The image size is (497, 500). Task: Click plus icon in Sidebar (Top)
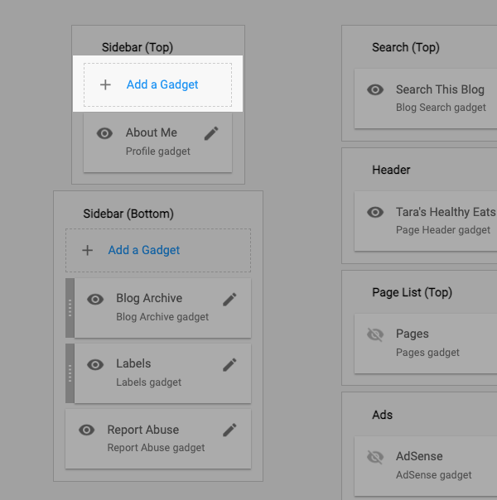105,84
